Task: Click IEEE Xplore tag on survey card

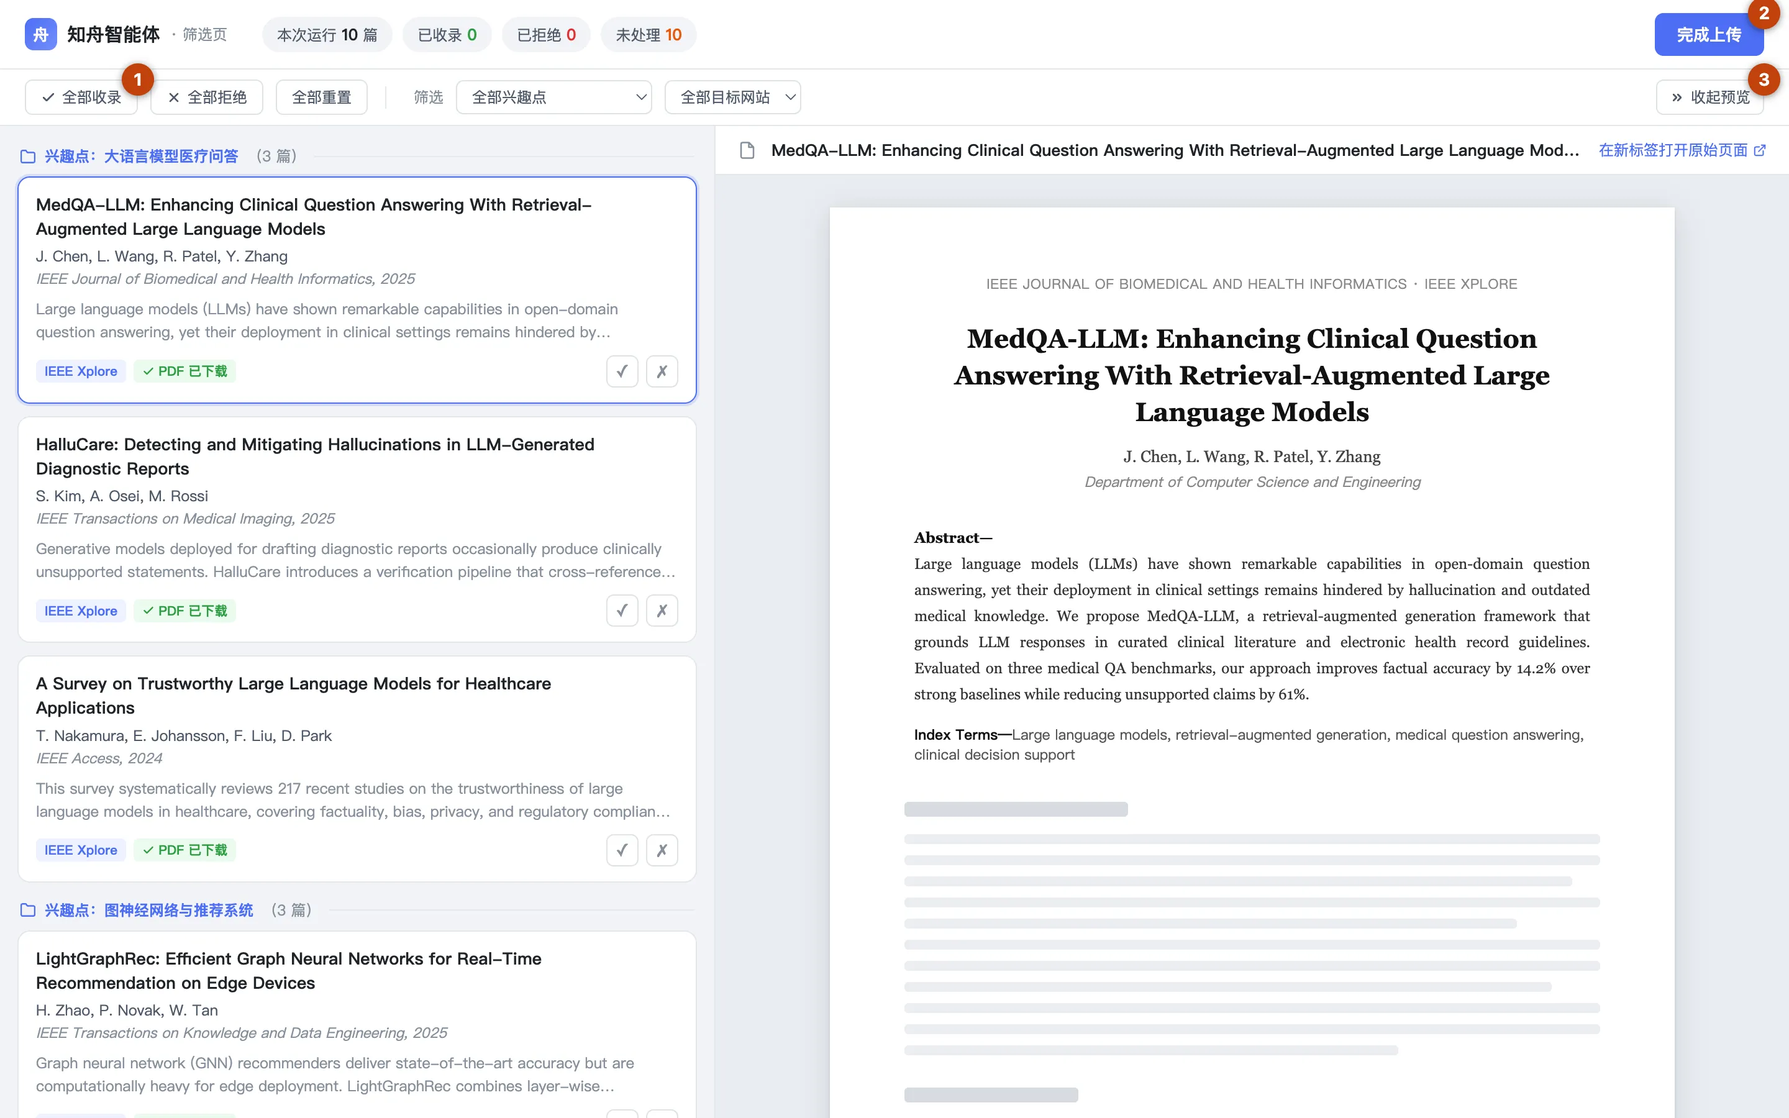Action: (81, 850)
